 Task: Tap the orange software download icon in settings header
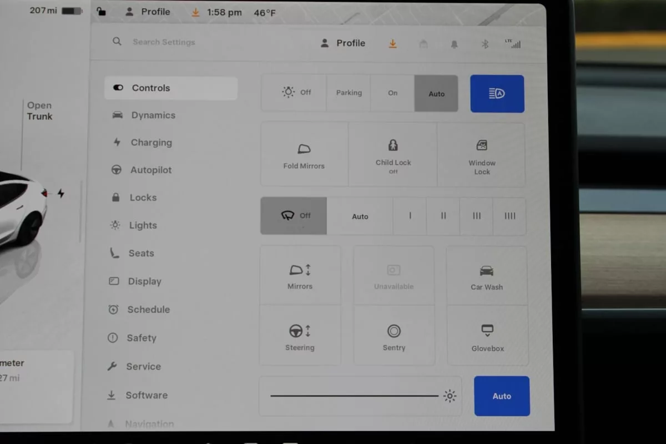tap(393, 44)
